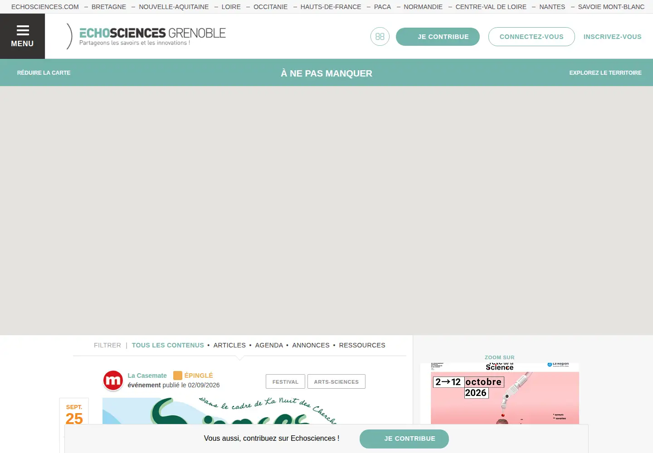Click the header JE CONTRIBUE button

point(438,37)
